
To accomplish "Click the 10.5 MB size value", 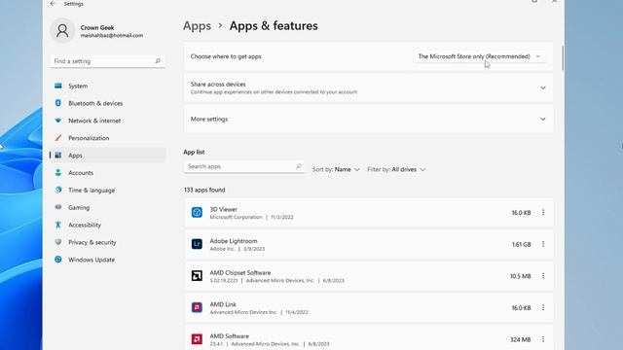I will pyautogui.click(x=521, y=276).
